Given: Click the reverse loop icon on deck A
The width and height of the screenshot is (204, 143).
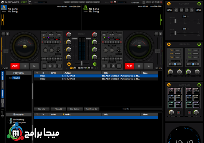Looking at the screenshot, I should click(59, 66).
